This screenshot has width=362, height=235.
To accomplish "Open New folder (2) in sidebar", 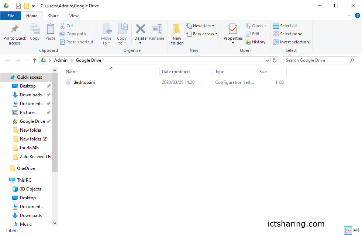I will click(34, 139).
